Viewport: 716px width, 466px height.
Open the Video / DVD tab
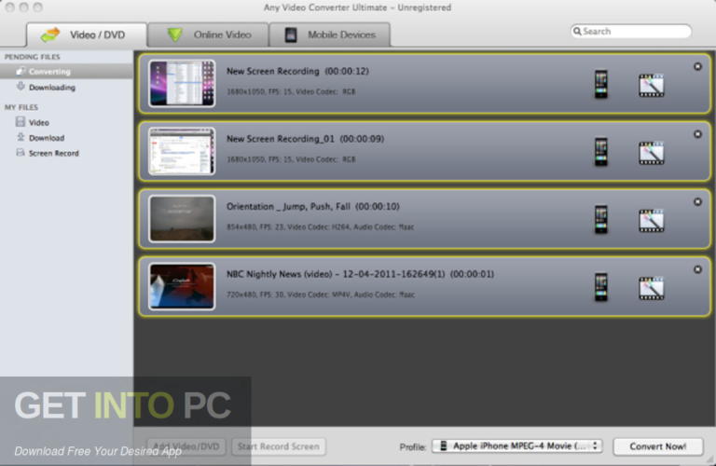(x=87, y=34)
